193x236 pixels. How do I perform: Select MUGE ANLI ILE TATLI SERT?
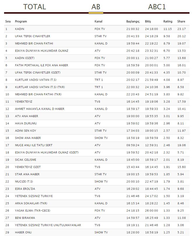34,145
